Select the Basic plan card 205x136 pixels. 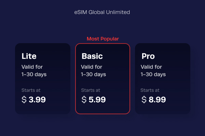102,79
